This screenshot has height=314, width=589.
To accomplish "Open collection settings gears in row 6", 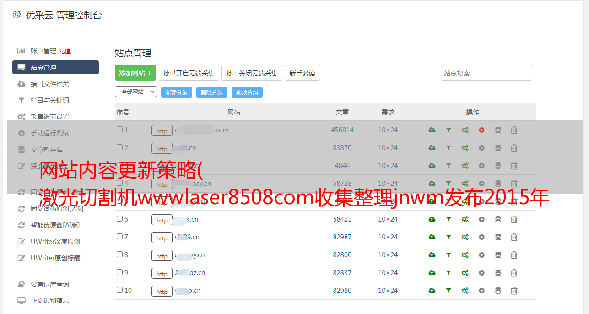I will click(x=465, y=219).
